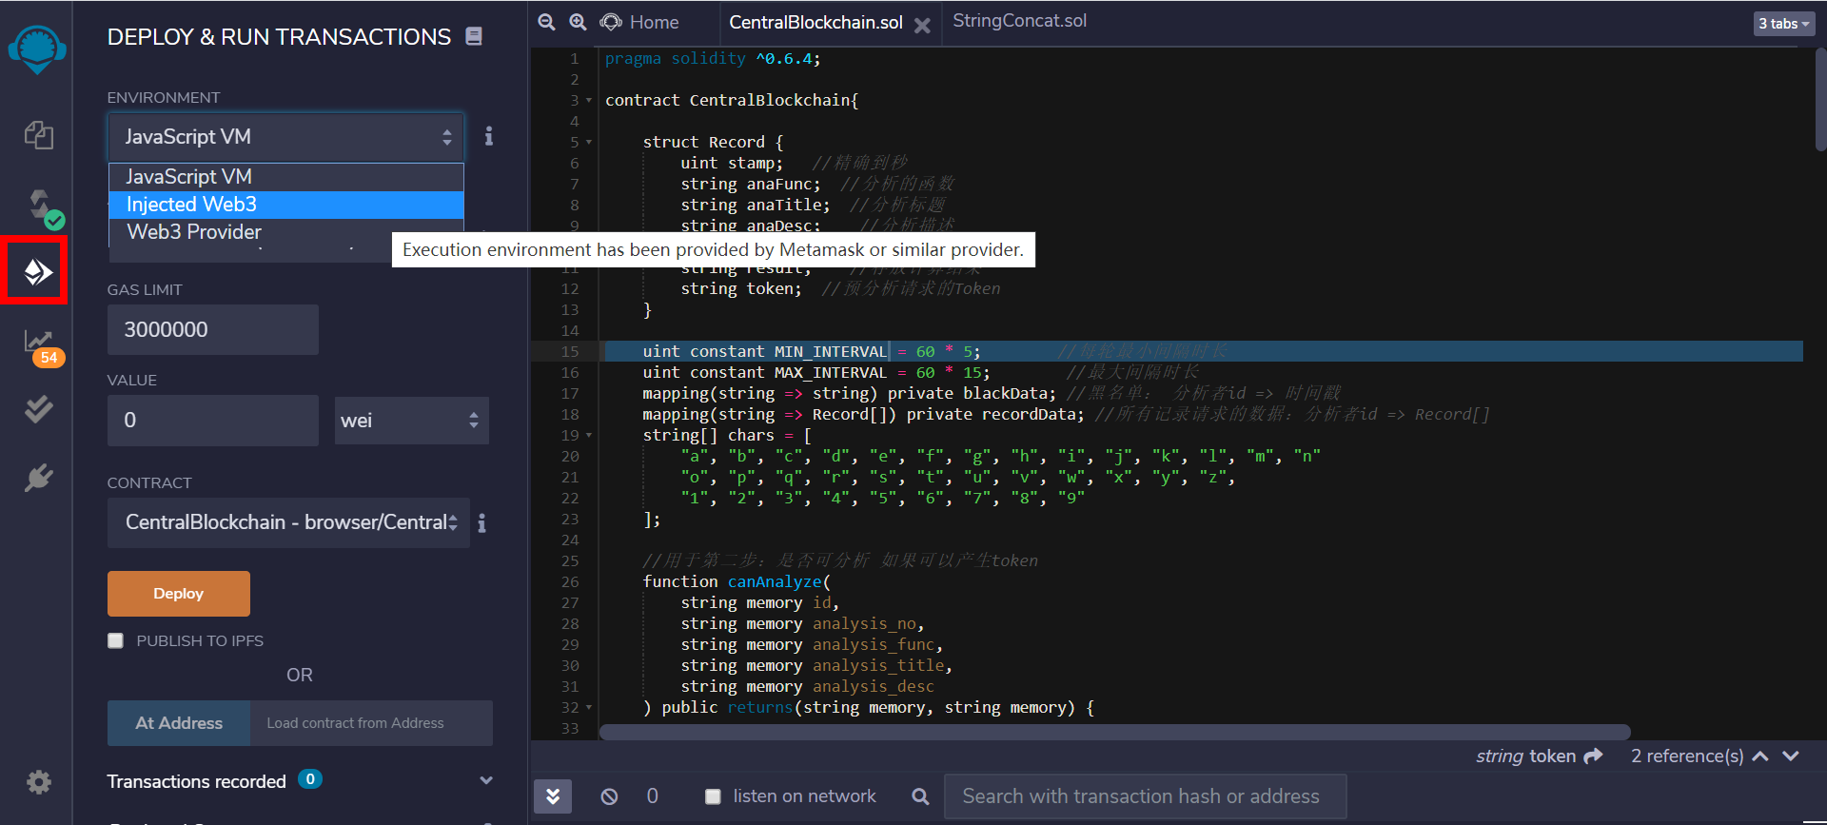The width and height of the screenshot is (1827, 825).
Task: Switch to StringConcat.sol tab
Action: click(1019, 21)
